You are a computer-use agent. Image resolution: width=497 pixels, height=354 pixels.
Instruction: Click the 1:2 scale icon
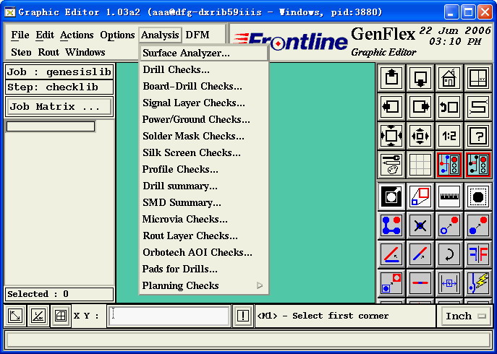click(449, 136)
